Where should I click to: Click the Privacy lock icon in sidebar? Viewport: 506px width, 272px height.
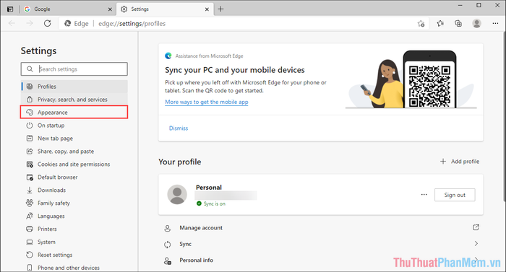tap(30, 100)
